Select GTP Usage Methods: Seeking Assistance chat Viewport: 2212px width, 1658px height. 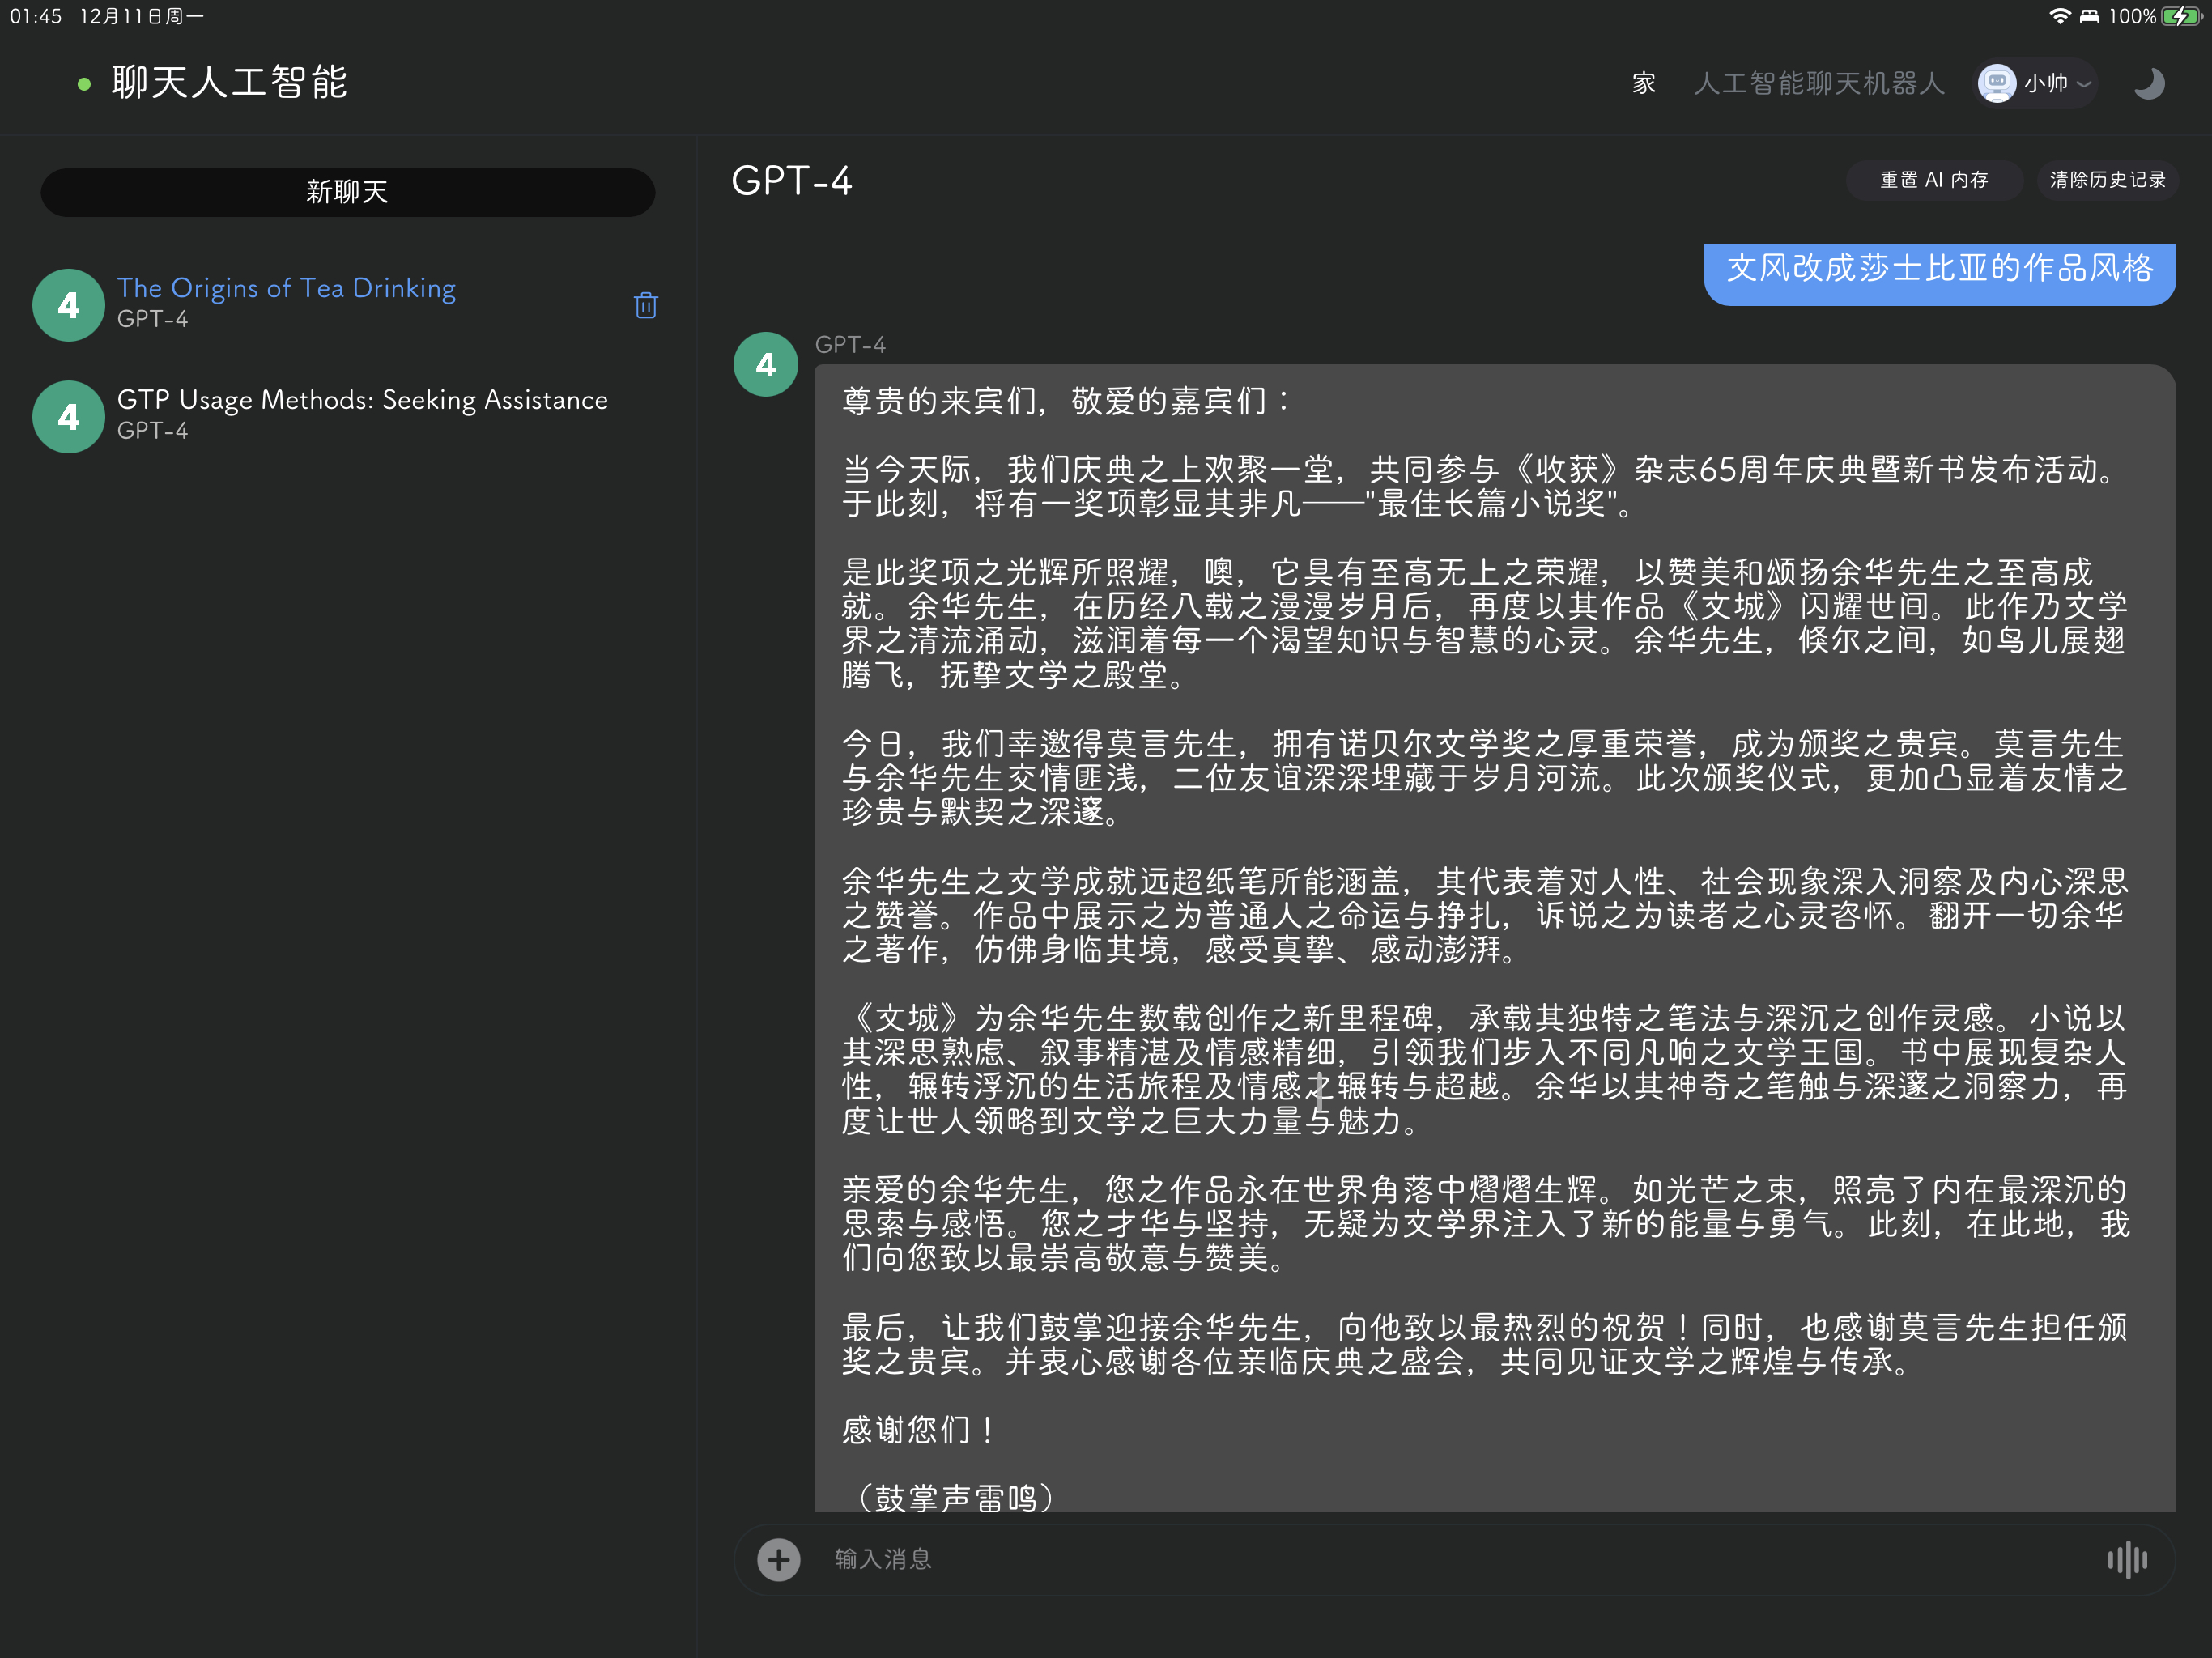(362, 401)
